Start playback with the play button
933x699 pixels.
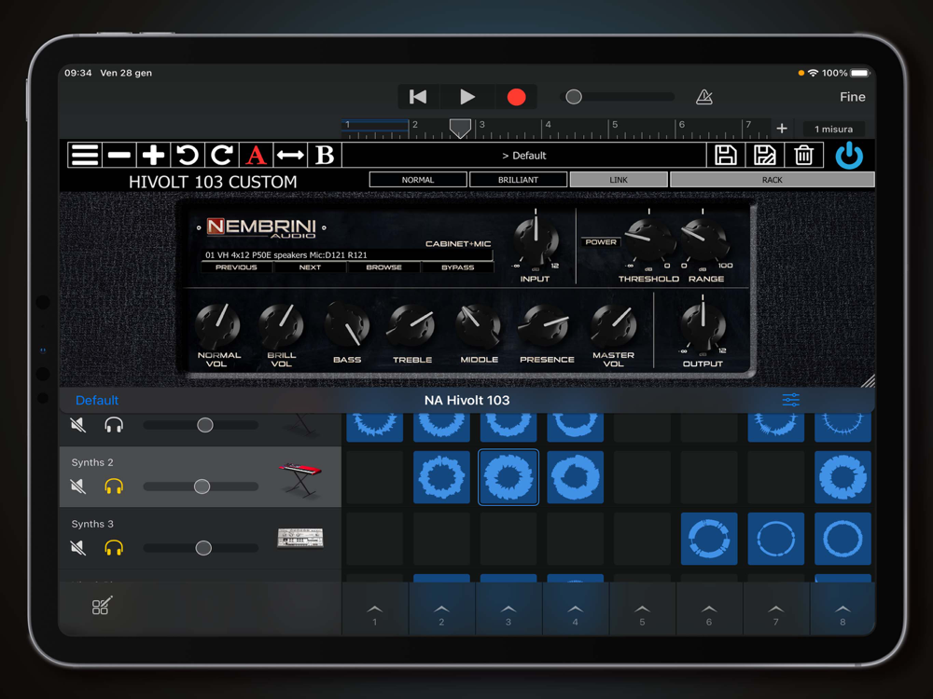coord(467,97)
